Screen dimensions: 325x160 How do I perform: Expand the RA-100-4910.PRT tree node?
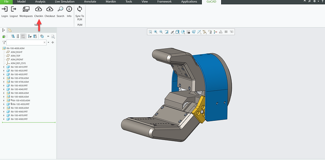4,67
